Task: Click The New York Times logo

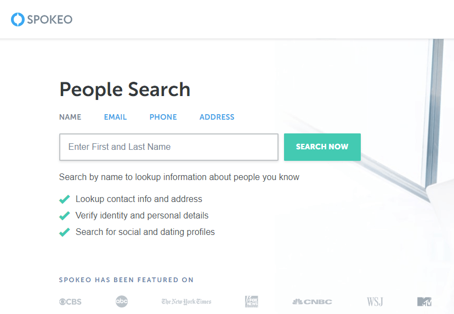Action: click(x=186, y=301)
